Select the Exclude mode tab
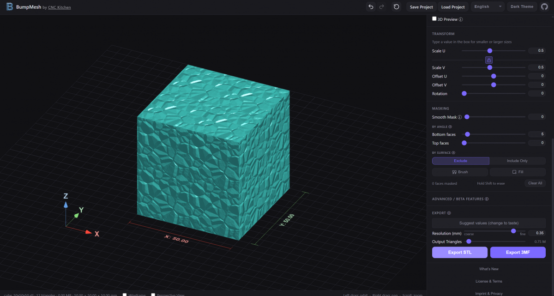The width and height of the screenshot is (554, 296). pyautogui.click(x=461, y=161)
